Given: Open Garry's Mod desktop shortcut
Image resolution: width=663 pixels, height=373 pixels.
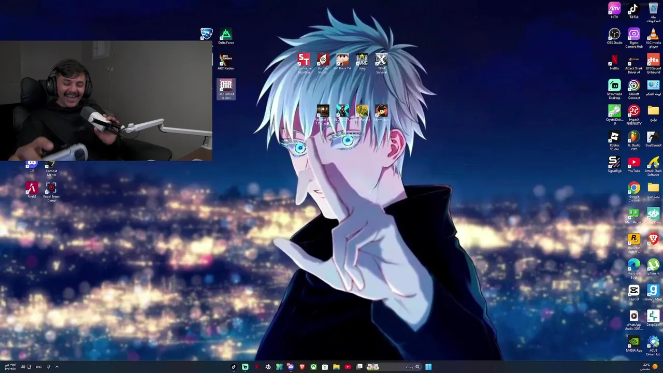Looking at the screenshot, I should [653, 292].
